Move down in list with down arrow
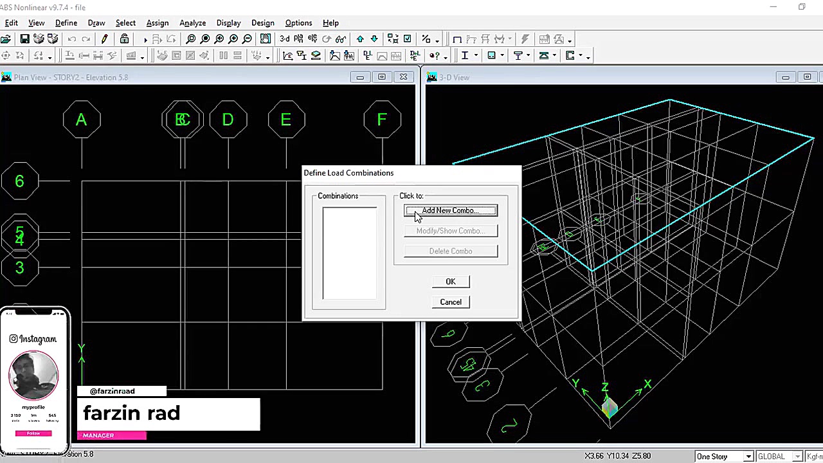The image size is (823, 463). 374,39
